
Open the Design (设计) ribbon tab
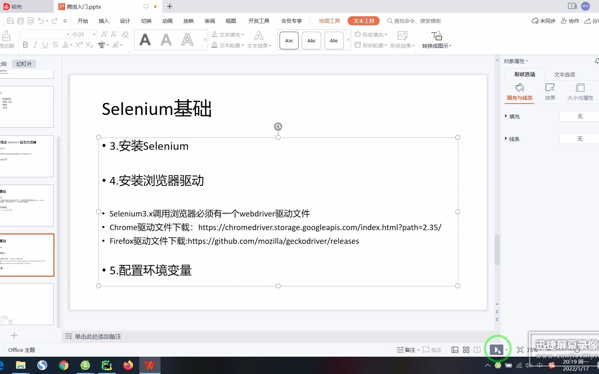125,21
